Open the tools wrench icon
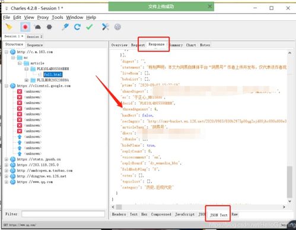296x230 pixels. pyautogui.click(x=106, y=27)
